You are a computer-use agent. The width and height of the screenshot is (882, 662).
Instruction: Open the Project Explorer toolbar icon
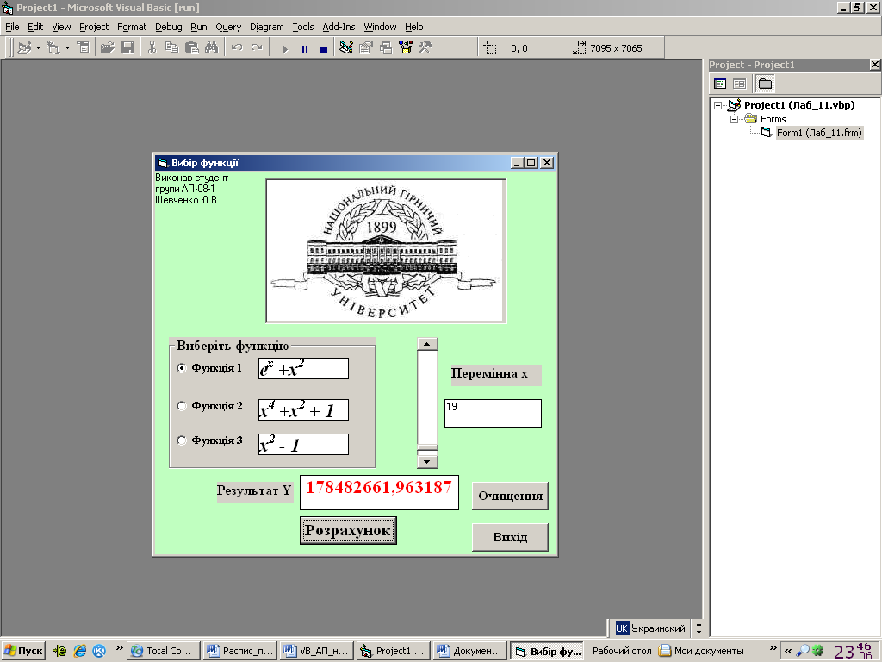coord(346,48)
